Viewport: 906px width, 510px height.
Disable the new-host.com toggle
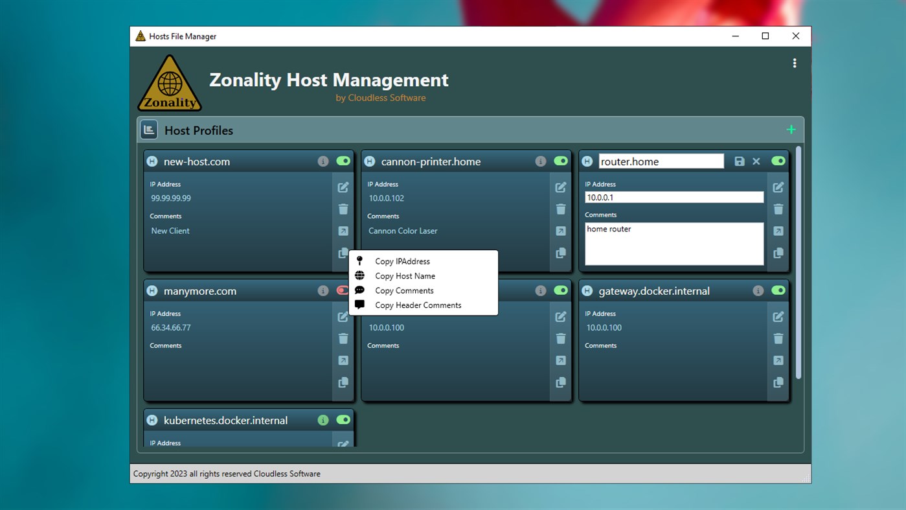click(343, 161)
